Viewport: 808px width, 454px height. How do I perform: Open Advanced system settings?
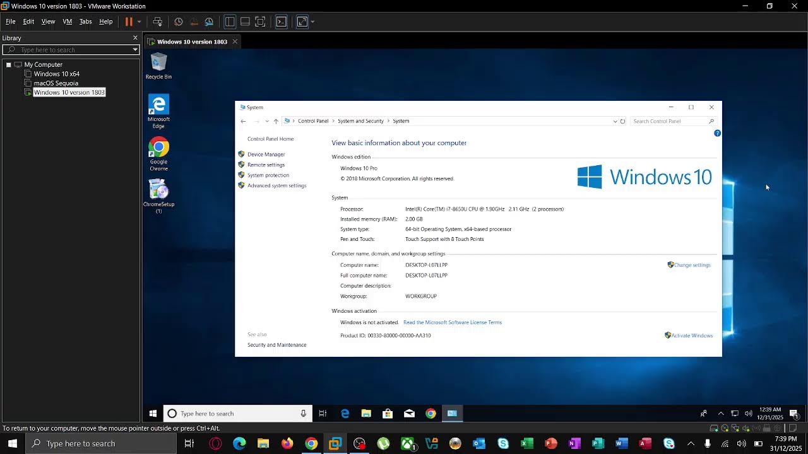tap(276, 185)
